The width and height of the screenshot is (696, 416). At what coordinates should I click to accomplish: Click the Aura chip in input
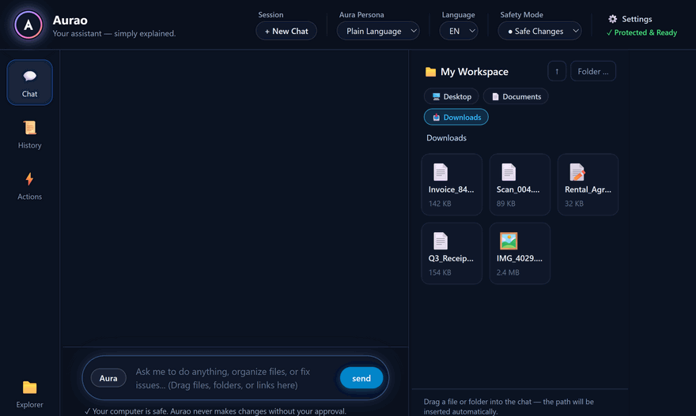108,378
